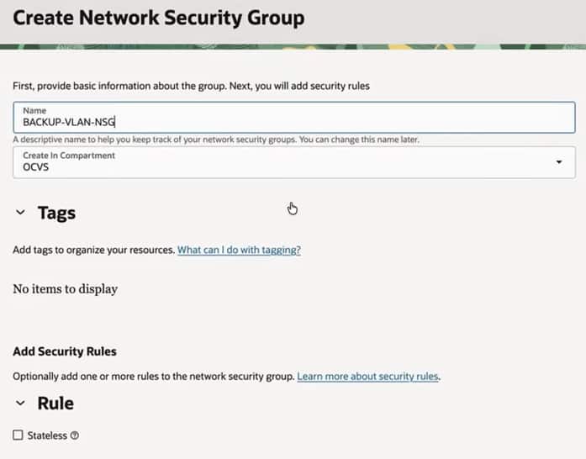This screenshot has height=459, width=586.
Task: Select the OCVS compartment value
Action: pos(36,167)
